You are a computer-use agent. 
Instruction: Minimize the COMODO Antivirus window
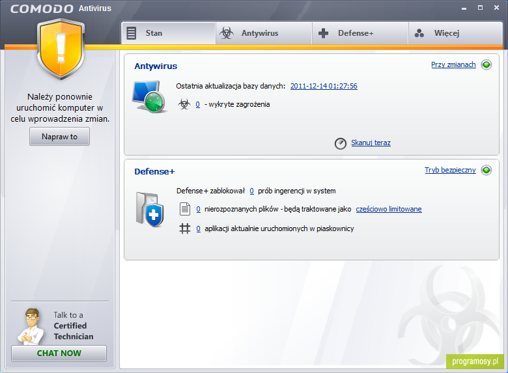coord(464,8)
